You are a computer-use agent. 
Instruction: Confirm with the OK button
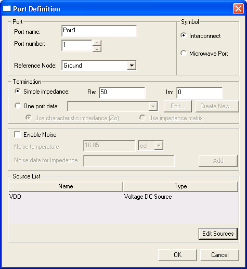point(177,255)
